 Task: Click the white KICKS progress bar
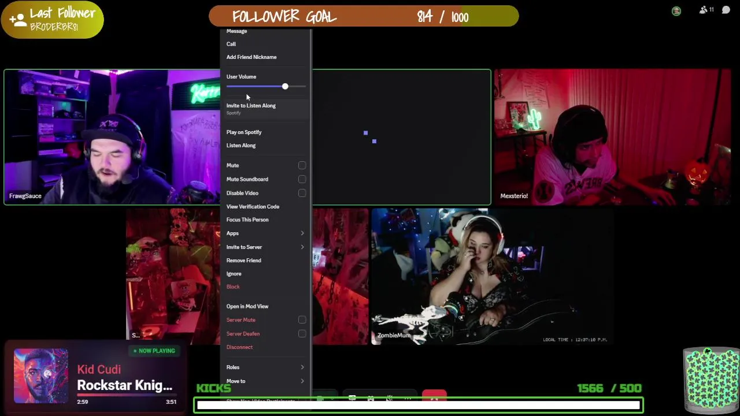(x=419, y=405)
